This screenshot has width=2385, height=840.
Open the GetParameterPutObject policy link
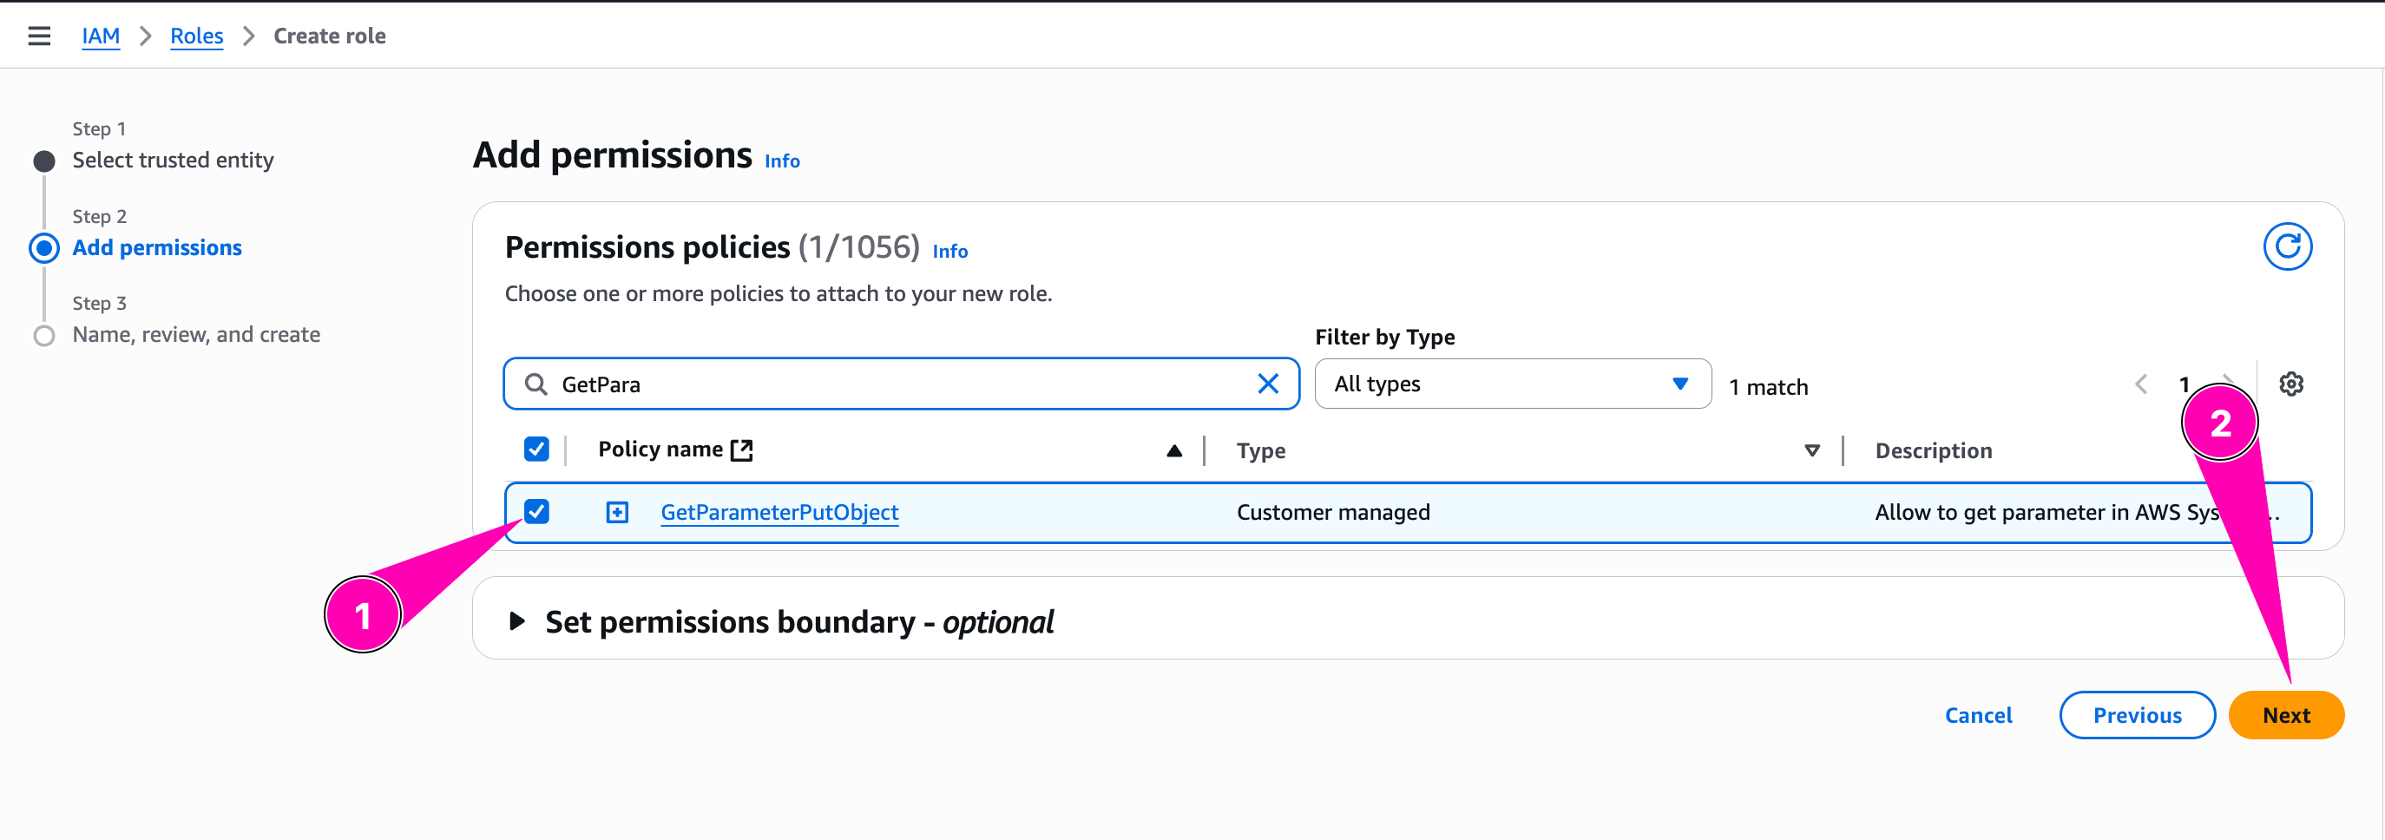click(779, 512)
